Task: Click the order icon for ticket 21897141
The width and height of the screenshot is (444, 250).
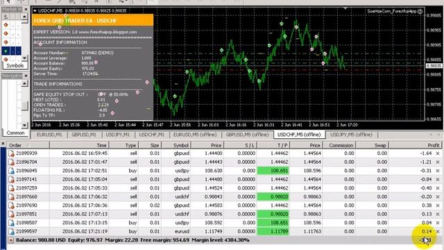Action: (x=11, y=179)
